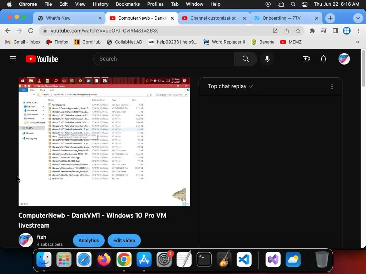366x274 pixels.
Task: Open the Profiles menu
Action: pyautogui.click(x=155, y=4)
